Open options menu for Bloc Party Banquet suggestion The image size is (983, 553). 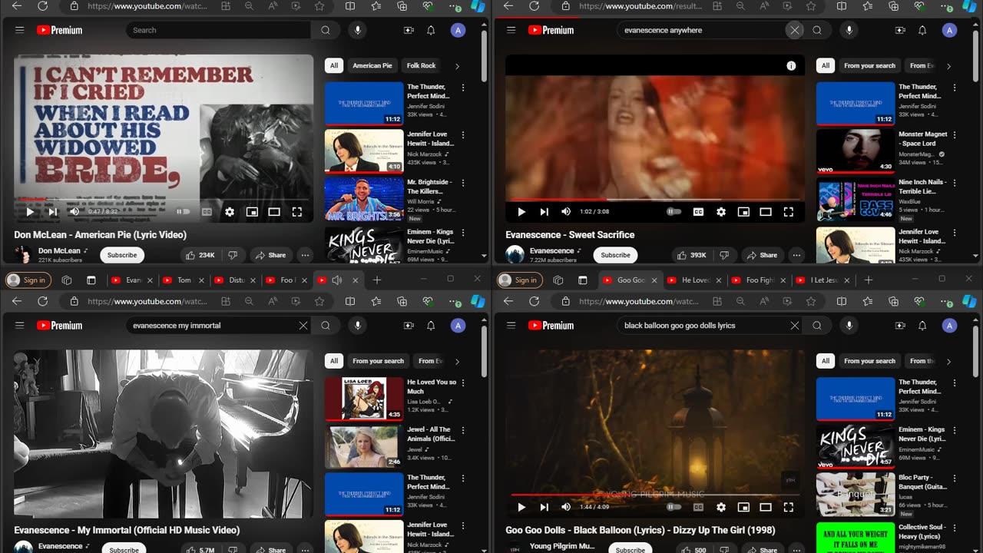pos(955,478)
